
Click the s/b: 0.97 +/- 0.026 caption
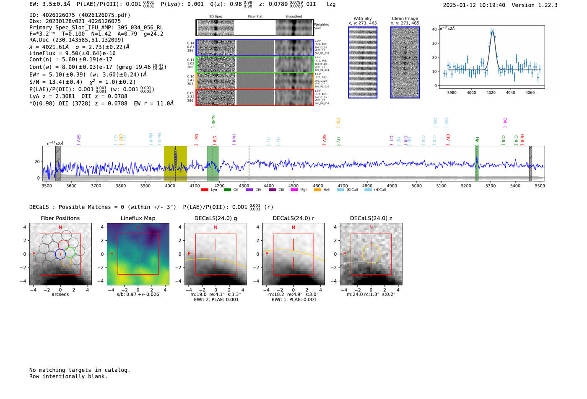click(138, 294)
